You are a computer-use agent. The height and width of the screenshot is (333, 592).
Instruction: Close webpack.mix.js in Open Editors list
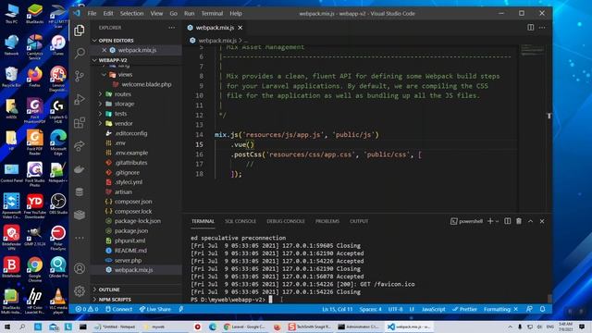105,50
